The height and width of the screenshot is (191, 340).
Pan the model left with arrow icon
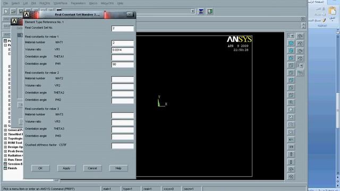click(x=291, y=140)
